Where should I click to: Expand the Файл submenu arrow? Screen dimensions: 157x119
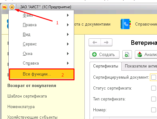coord(68,15)
